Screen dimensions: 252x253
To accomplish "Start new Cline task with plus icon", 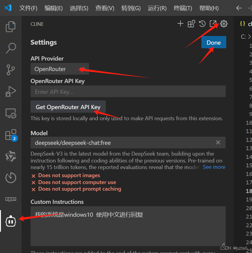I will pos(180,24).
